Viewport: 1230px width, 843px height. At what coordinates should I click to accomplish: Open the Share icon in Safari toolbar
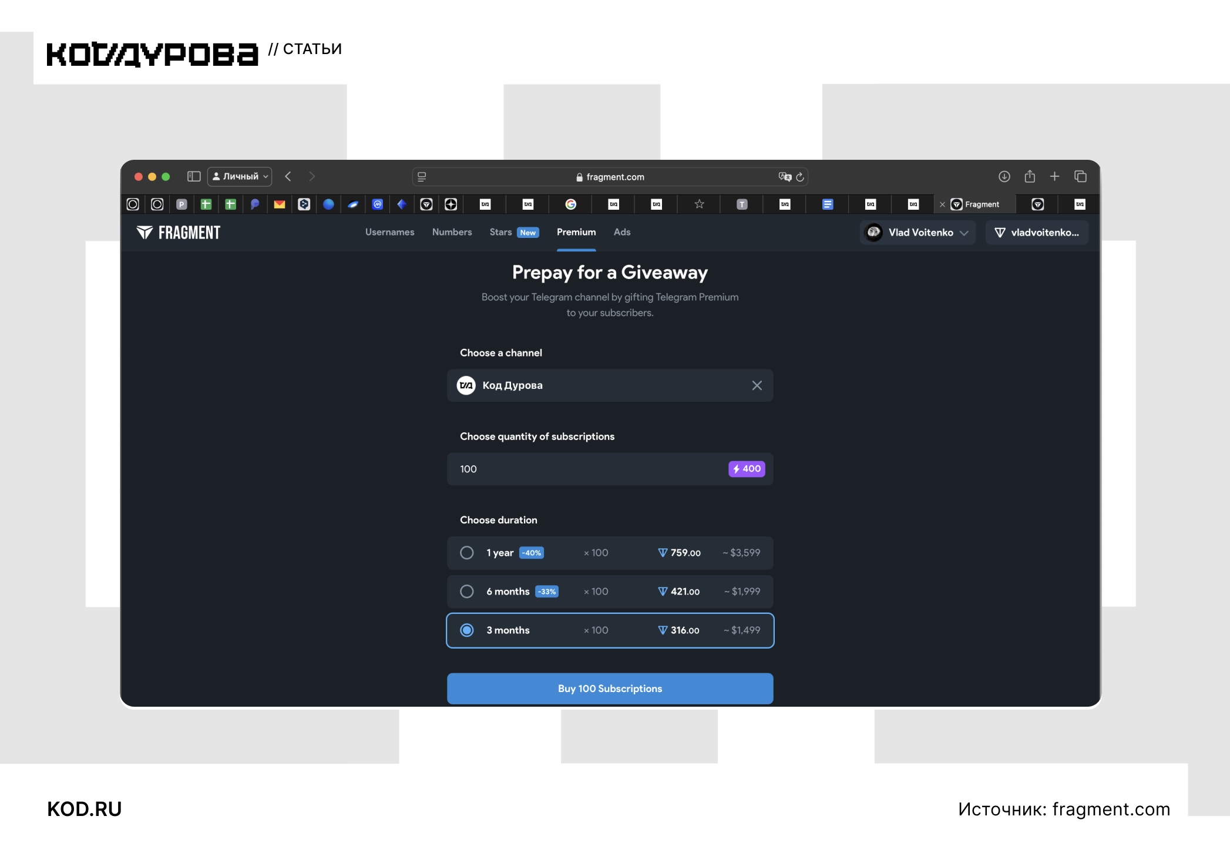[x=1030, y=176]
